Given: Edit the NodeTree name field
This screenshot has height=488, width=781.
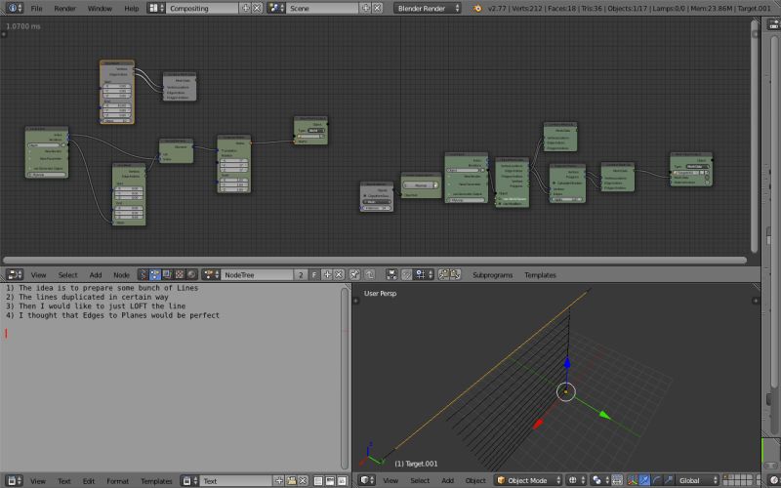Looking at the screenshot, I should coord(257,274).
